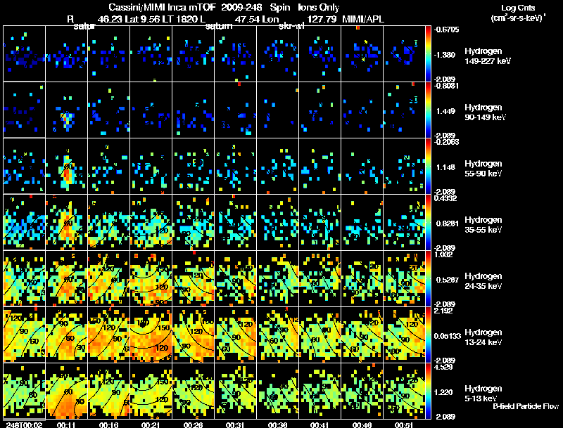The image size is (563, 428).
Task: Select the 'Hydrogen 35-55 keV' row label
Action: [483, 225]
